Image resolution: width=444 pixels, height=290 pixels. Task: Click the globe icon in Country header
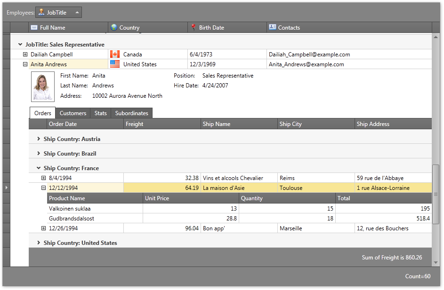(x=113, y=28)
